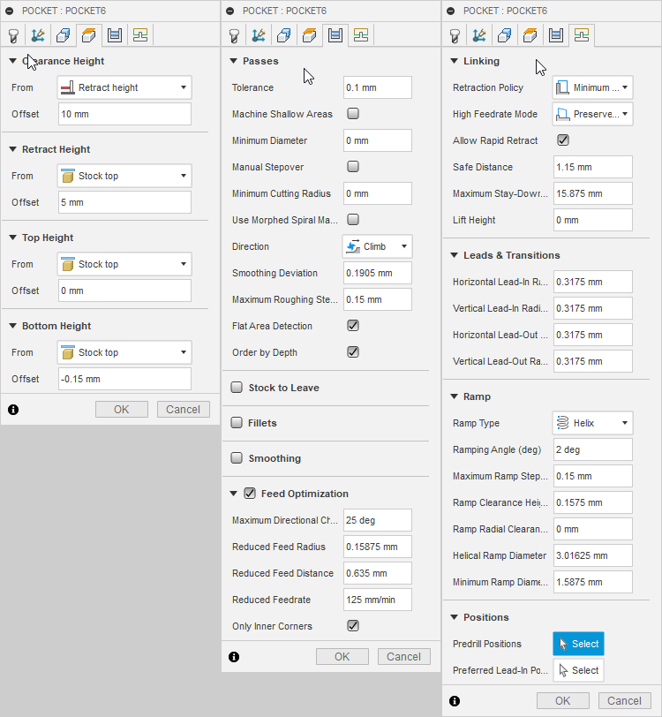Enable Manual Stepover checkbox
Viewport: 662px width, 717px height.
coord(353,166)
